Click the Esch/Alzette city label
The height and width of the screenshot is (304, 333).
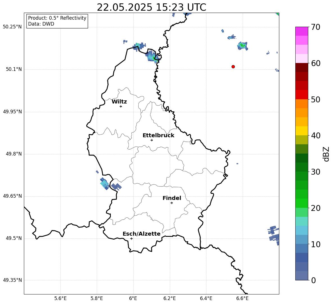(x=141, y=234)
